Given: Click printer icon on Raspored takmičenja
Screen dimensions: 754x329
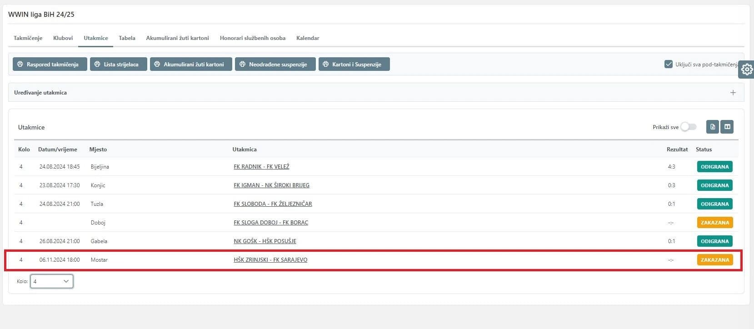Looking at the screenshot, I should 20,64.
